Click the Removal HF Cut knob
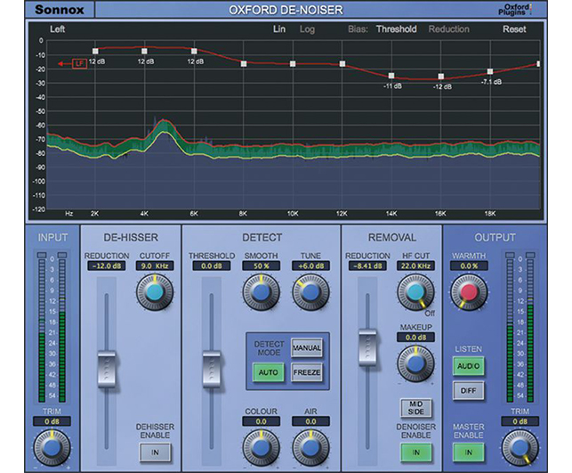The width and height of the screenshot is (572, 473). click(415, 292)
